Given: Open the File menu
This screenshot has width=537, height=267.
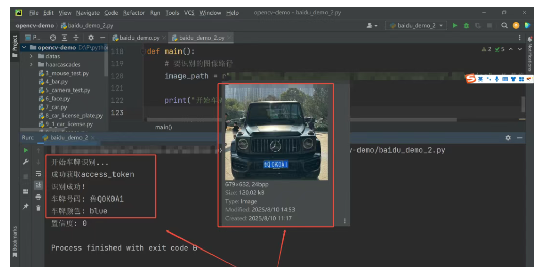Looking at the screenshot, I should [x=34, y=13].
